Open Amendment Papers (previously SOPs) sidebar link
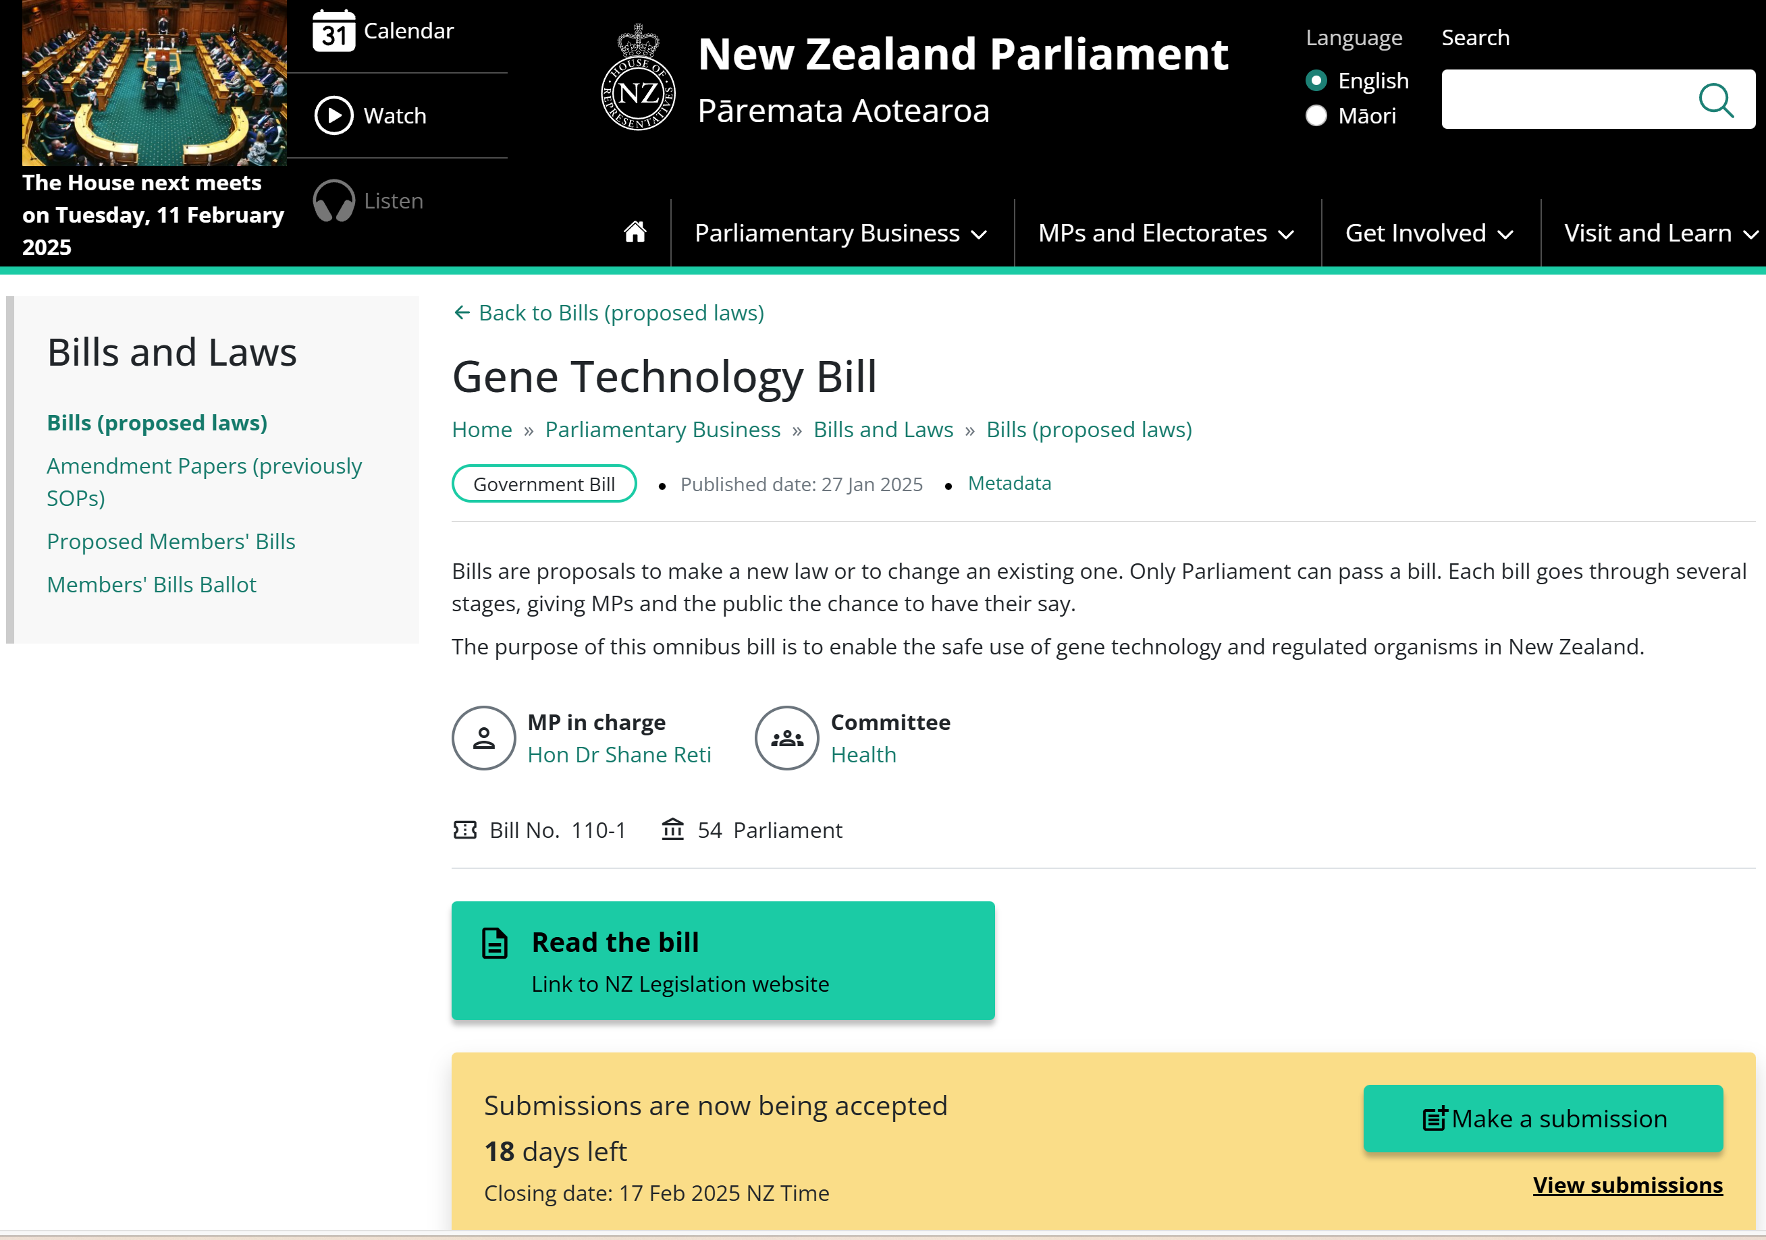The image size is (1766, 1240). tap(204, 482)
